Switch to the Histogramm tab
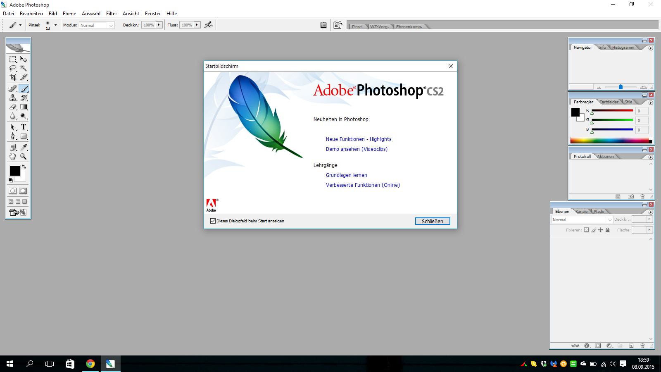 tap(623, 48)
